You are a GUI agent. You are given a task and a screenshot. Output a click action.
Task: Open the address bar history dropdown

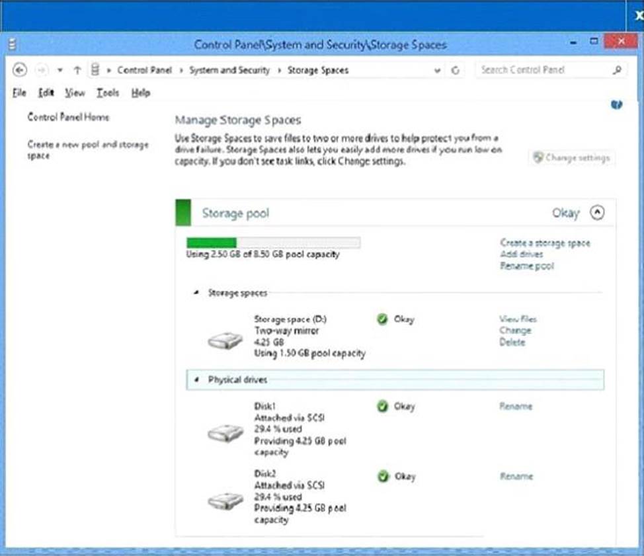click(x=437, y=70)
